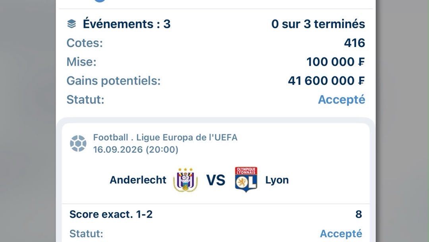This screenshot has width=429, height=242.
Task: Click the Accepté status under Score exact
Action: (341, 234)
